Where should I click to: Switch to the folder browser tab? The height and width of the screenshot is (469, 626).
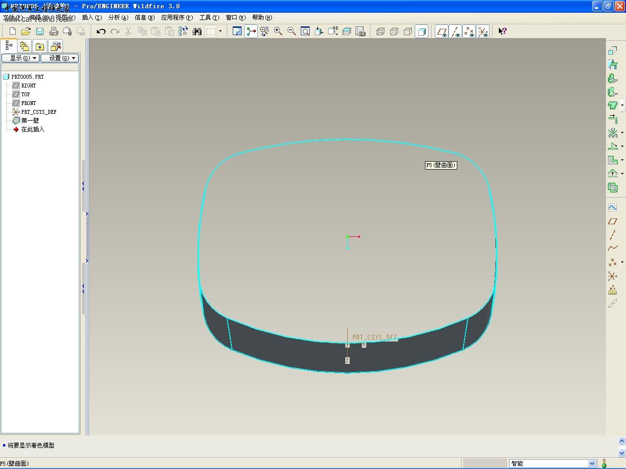coord(24,46)
